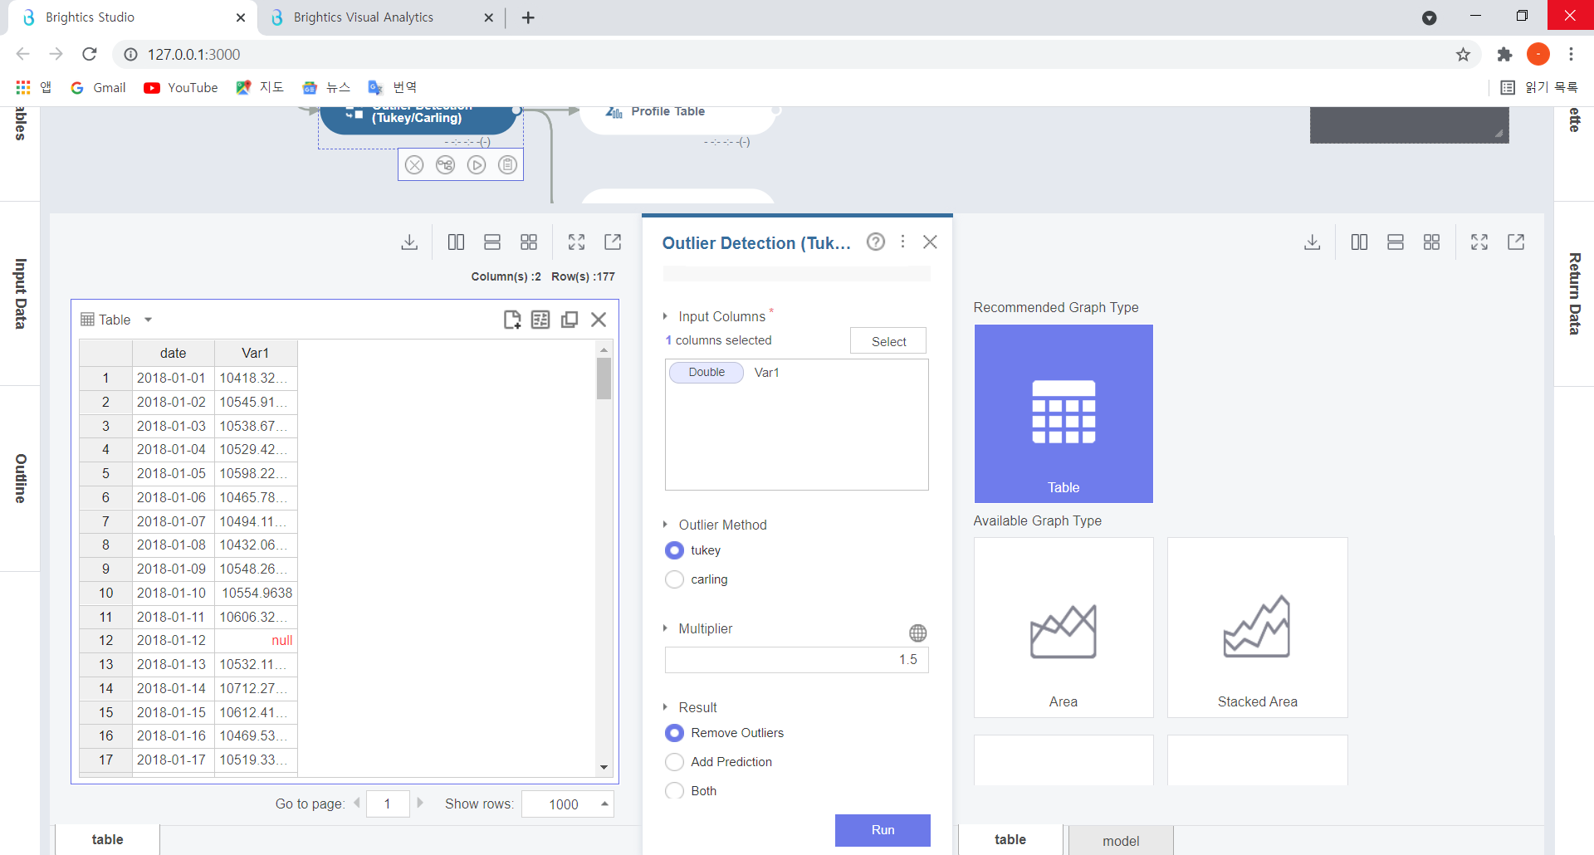Viewport: 1594px width, 855px height.
Task: Click the run play icon under Outlier Detection node
Action: point(477,165)
